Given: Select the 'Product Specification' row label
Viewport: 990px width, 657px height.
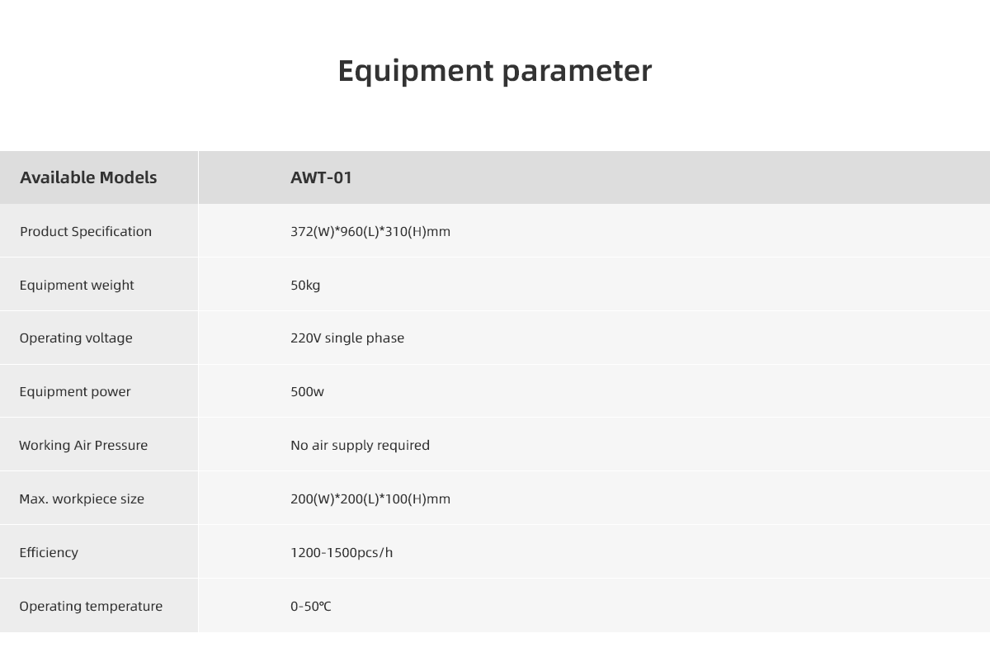Looking at the screenshot, I should [x=86, y=231].
